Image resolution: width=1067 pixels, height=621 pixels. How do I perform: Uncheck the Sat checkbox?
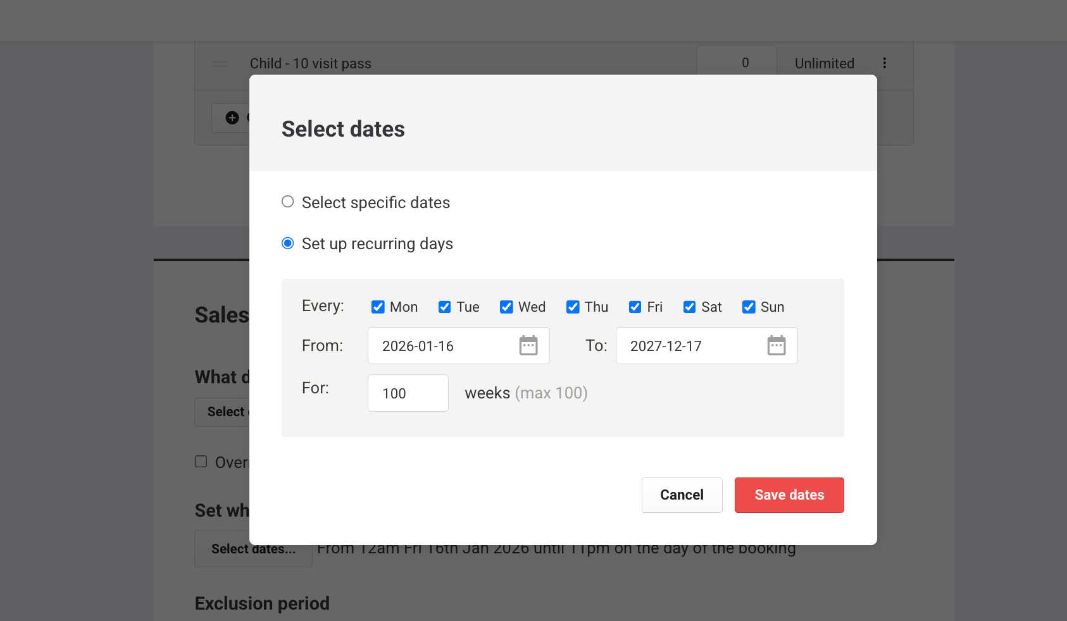coord(689,307)
